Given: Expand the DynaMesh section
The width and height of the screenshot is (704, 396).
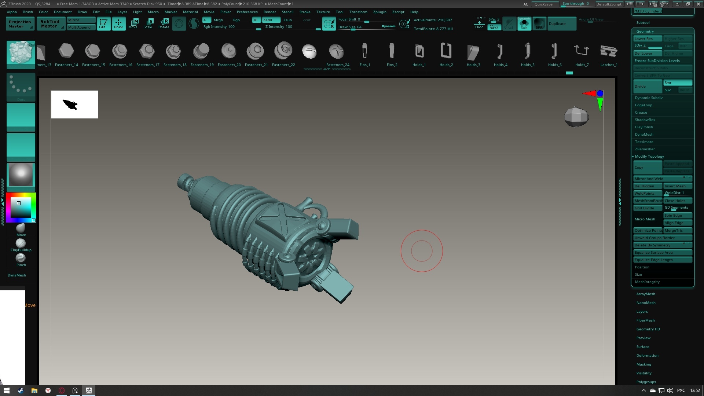Looking at the screenshot, I should pos(644,135).
